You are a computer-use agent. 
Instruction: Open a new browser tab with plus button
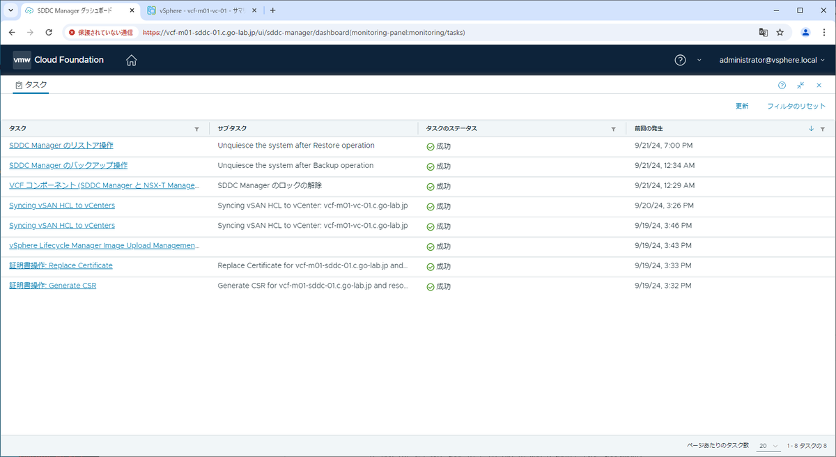pyautogui.click(x=272, y=10)
